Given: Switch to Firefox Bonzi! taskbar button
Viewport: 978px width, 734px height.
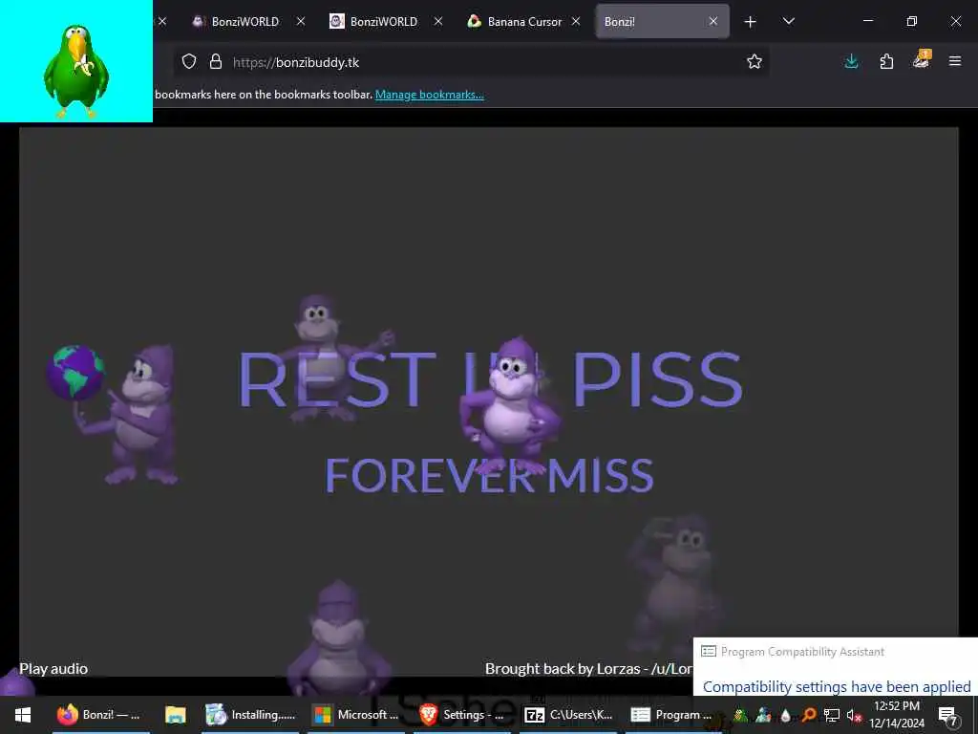Looking at the screenshot, I should 99,715.
